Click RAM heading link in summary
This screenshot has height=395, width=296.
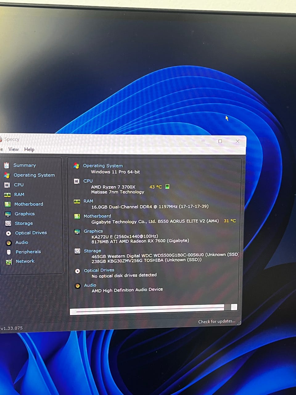(x=88, y=201)
